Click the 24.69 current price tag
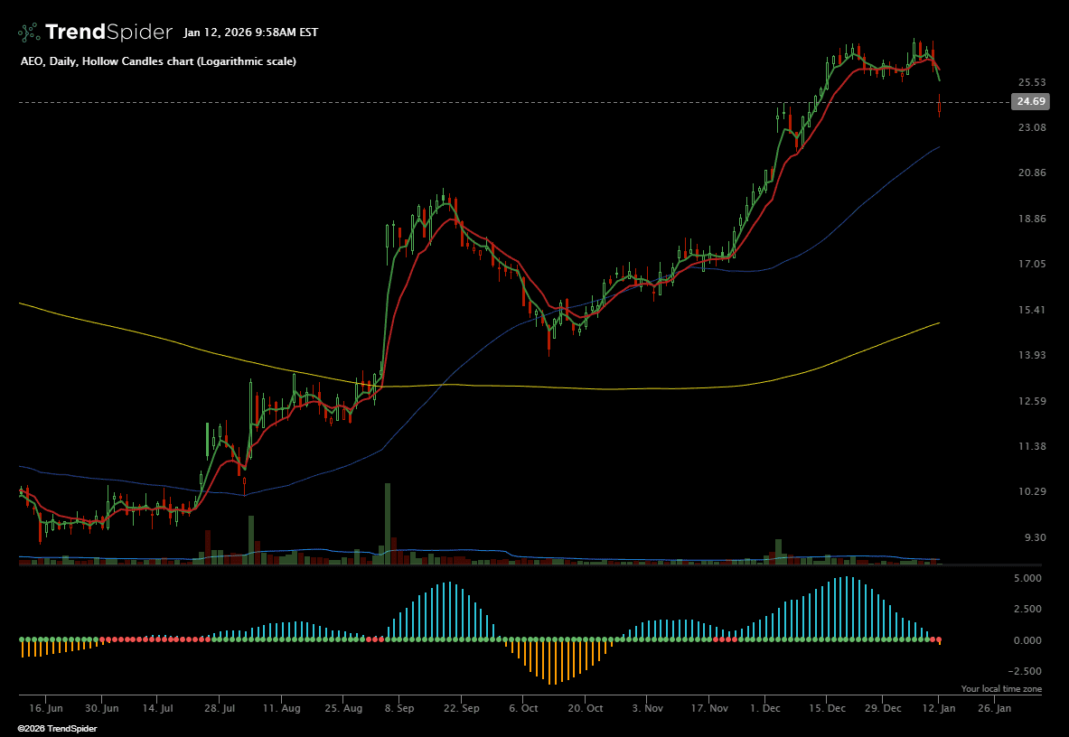Image resolution: width=1069 pixels, height=737 pixels. click(x=1031, y=101)
